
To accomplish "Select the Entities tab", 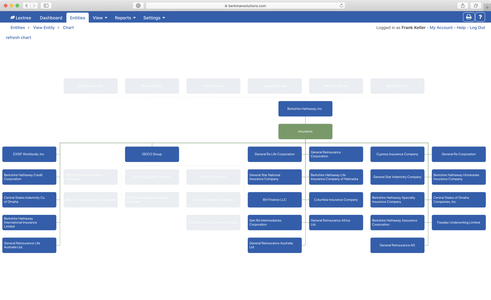I will 77,18.
